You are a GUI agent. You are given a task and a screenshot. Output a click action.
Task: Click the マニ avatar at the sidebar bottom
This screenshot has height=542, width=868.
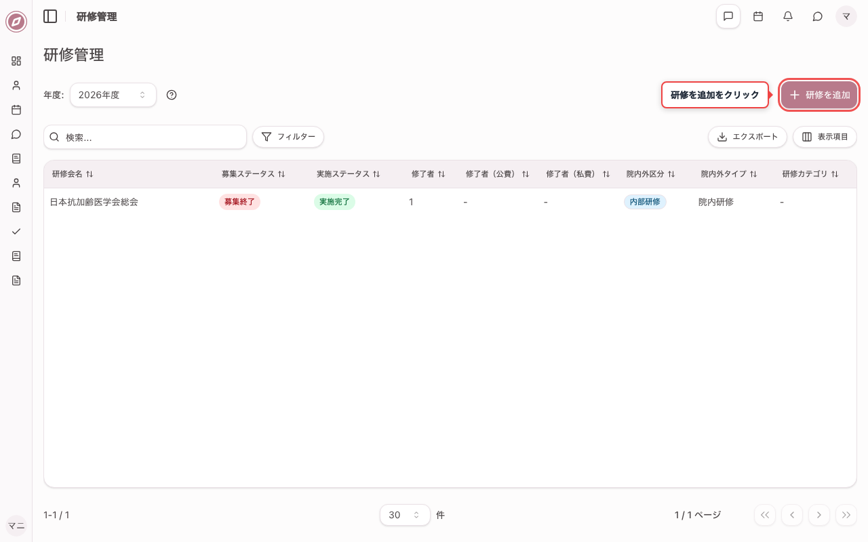16,526
